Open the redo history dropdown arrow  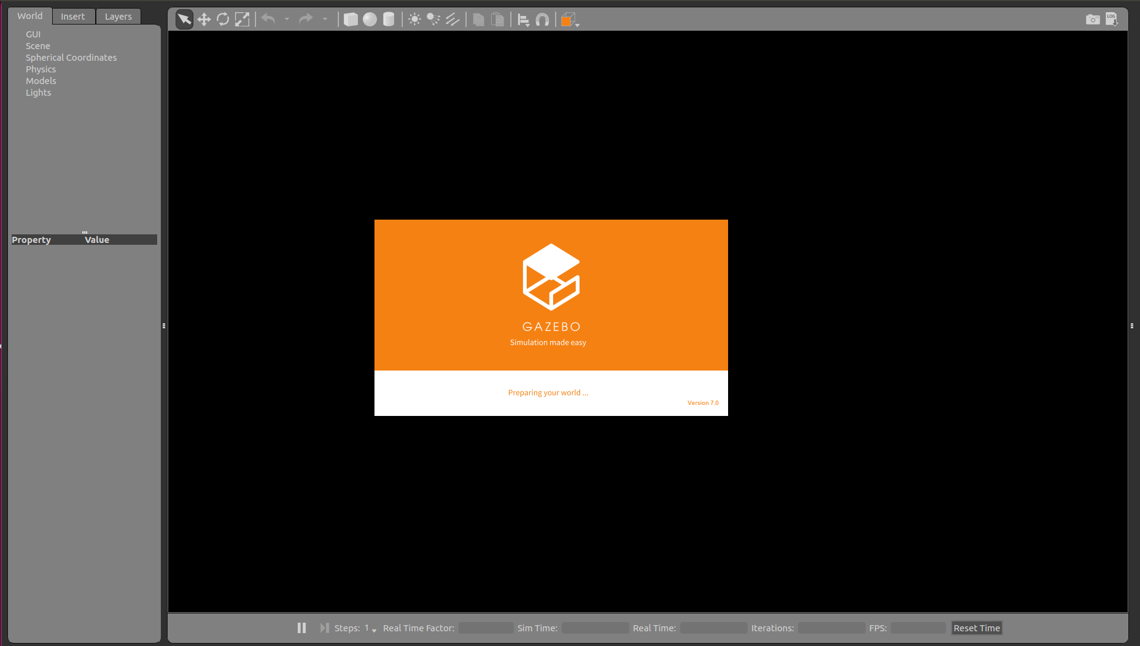(x=325, y=20)
